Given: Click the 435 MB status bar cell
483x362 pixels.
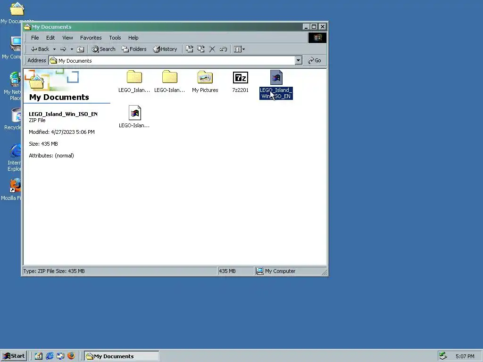Looking at the screenshot, I should [x=236, y=271].
